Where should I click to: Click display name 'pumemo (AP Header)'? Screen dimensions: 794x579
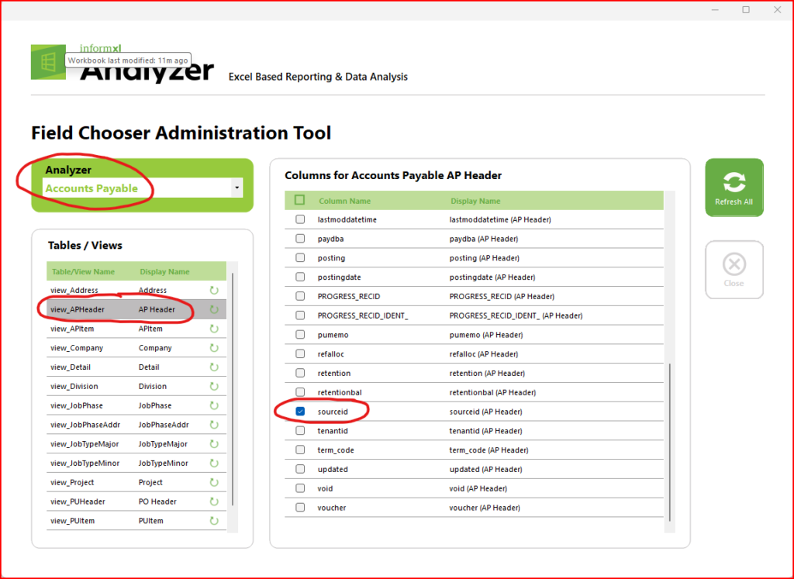(486, 335)
